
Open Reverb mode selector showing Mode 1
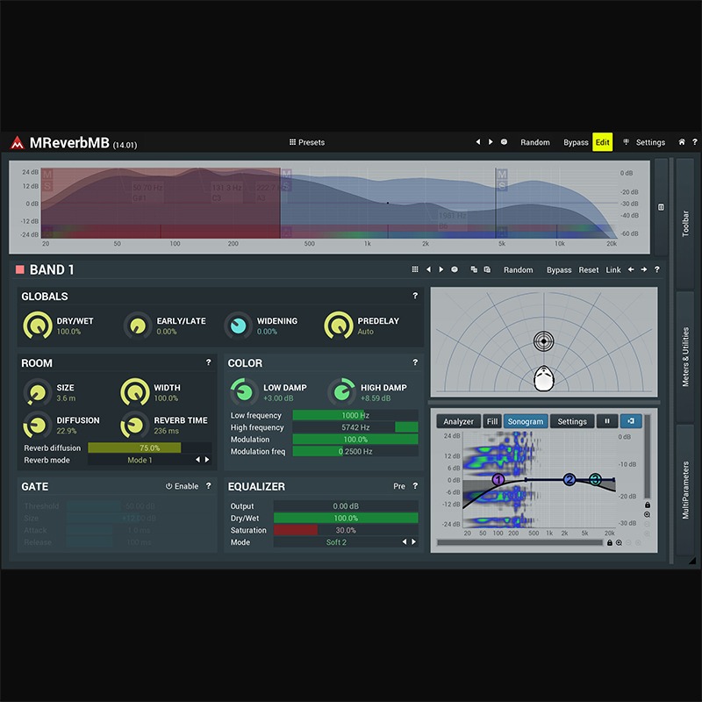coord(140,460)
